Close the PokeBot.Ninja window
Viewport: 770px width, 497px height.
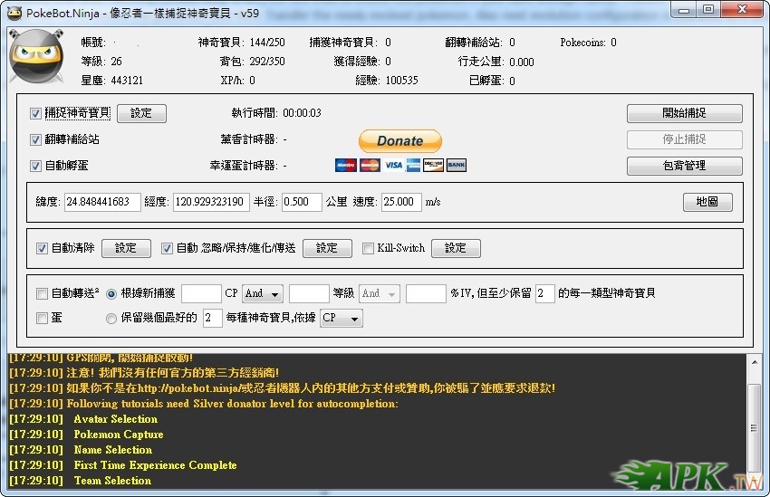742,9
